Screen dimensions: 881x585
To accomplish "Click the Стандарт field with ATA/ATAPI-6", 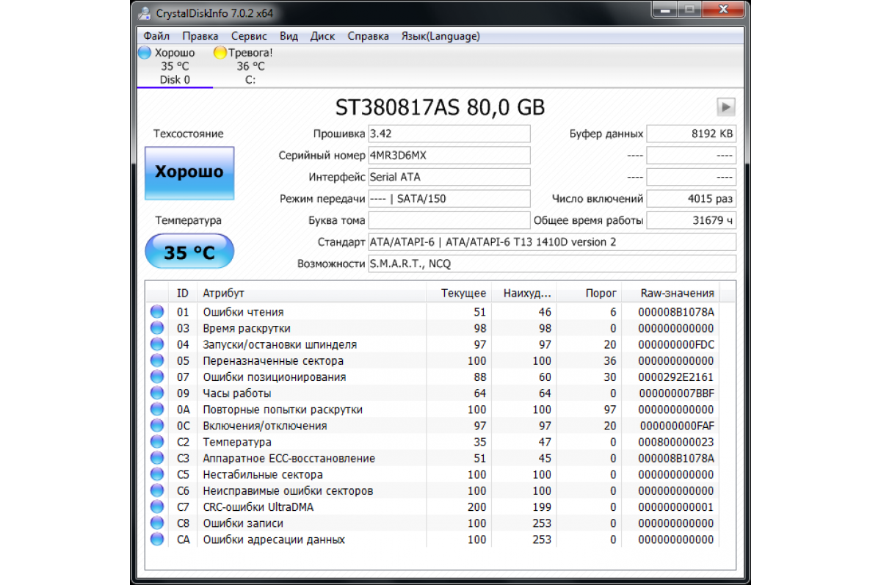I will tap(552, 242).
